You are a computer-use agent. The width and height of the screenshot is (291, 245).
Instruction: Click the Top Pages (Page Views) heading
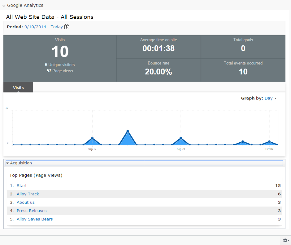click(36, 175)
